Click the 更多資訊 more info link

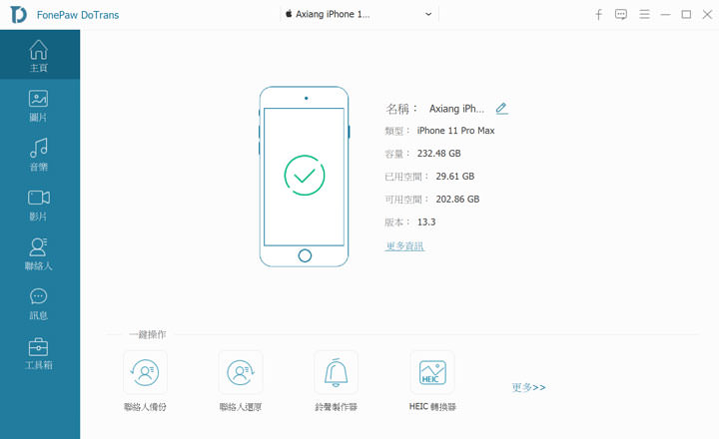[x=404, y=246]
